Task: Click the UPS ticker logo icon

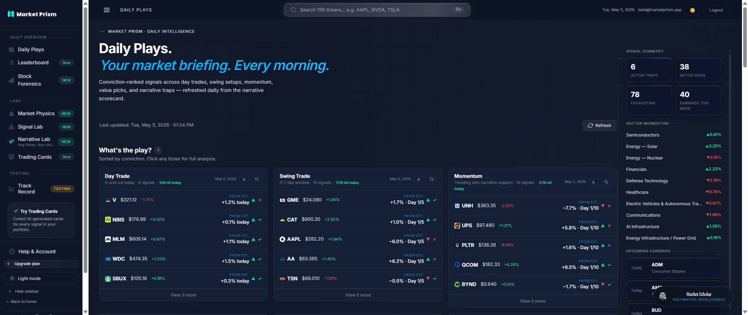Action: [x=457, y=226]
